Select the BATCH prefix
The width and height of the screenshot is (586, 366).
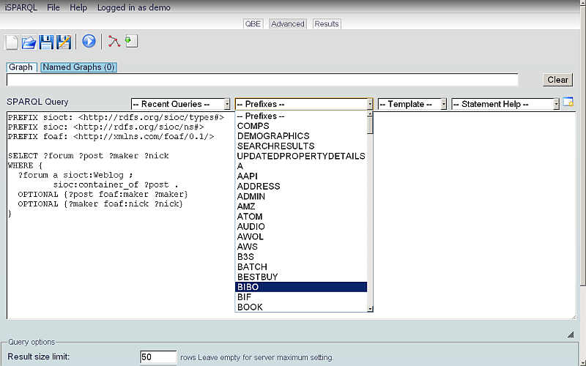pos(301,267)
